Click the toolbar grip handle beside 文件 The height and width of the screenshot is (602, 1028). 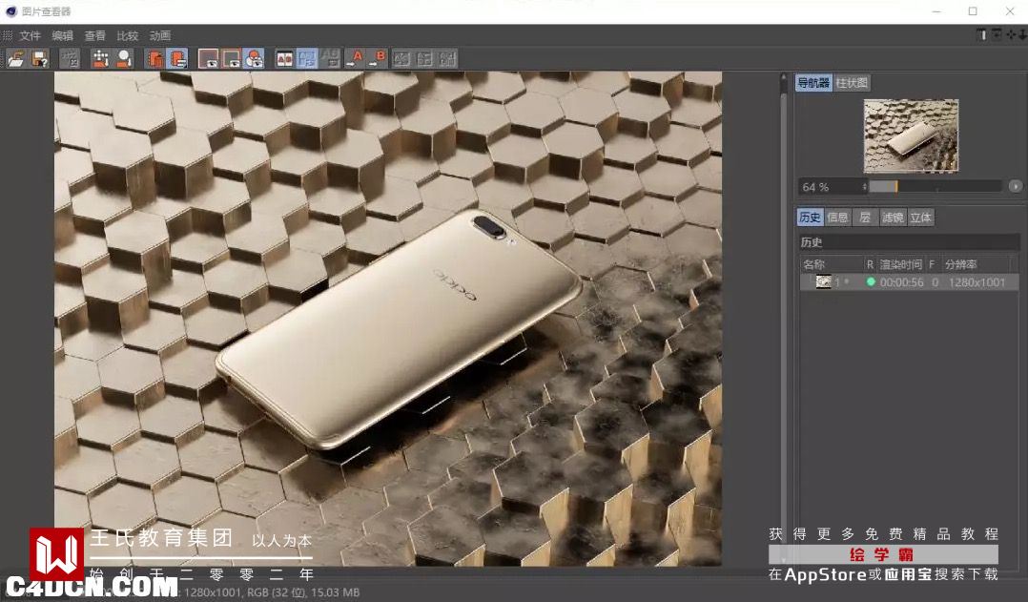click(8, 35)
